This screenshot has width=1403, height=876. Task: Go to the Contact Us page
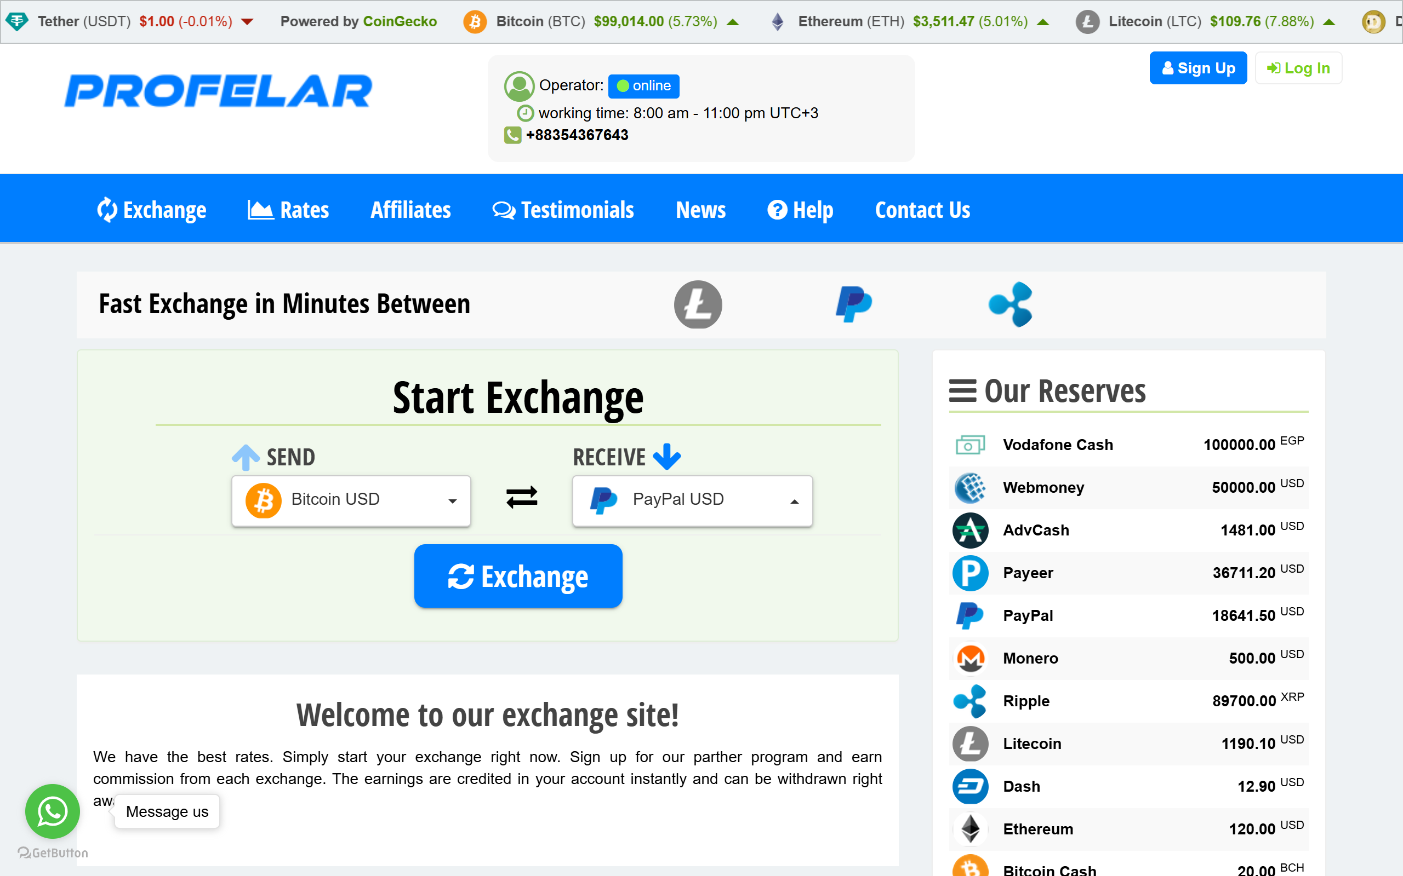click(x=922, y=210)
